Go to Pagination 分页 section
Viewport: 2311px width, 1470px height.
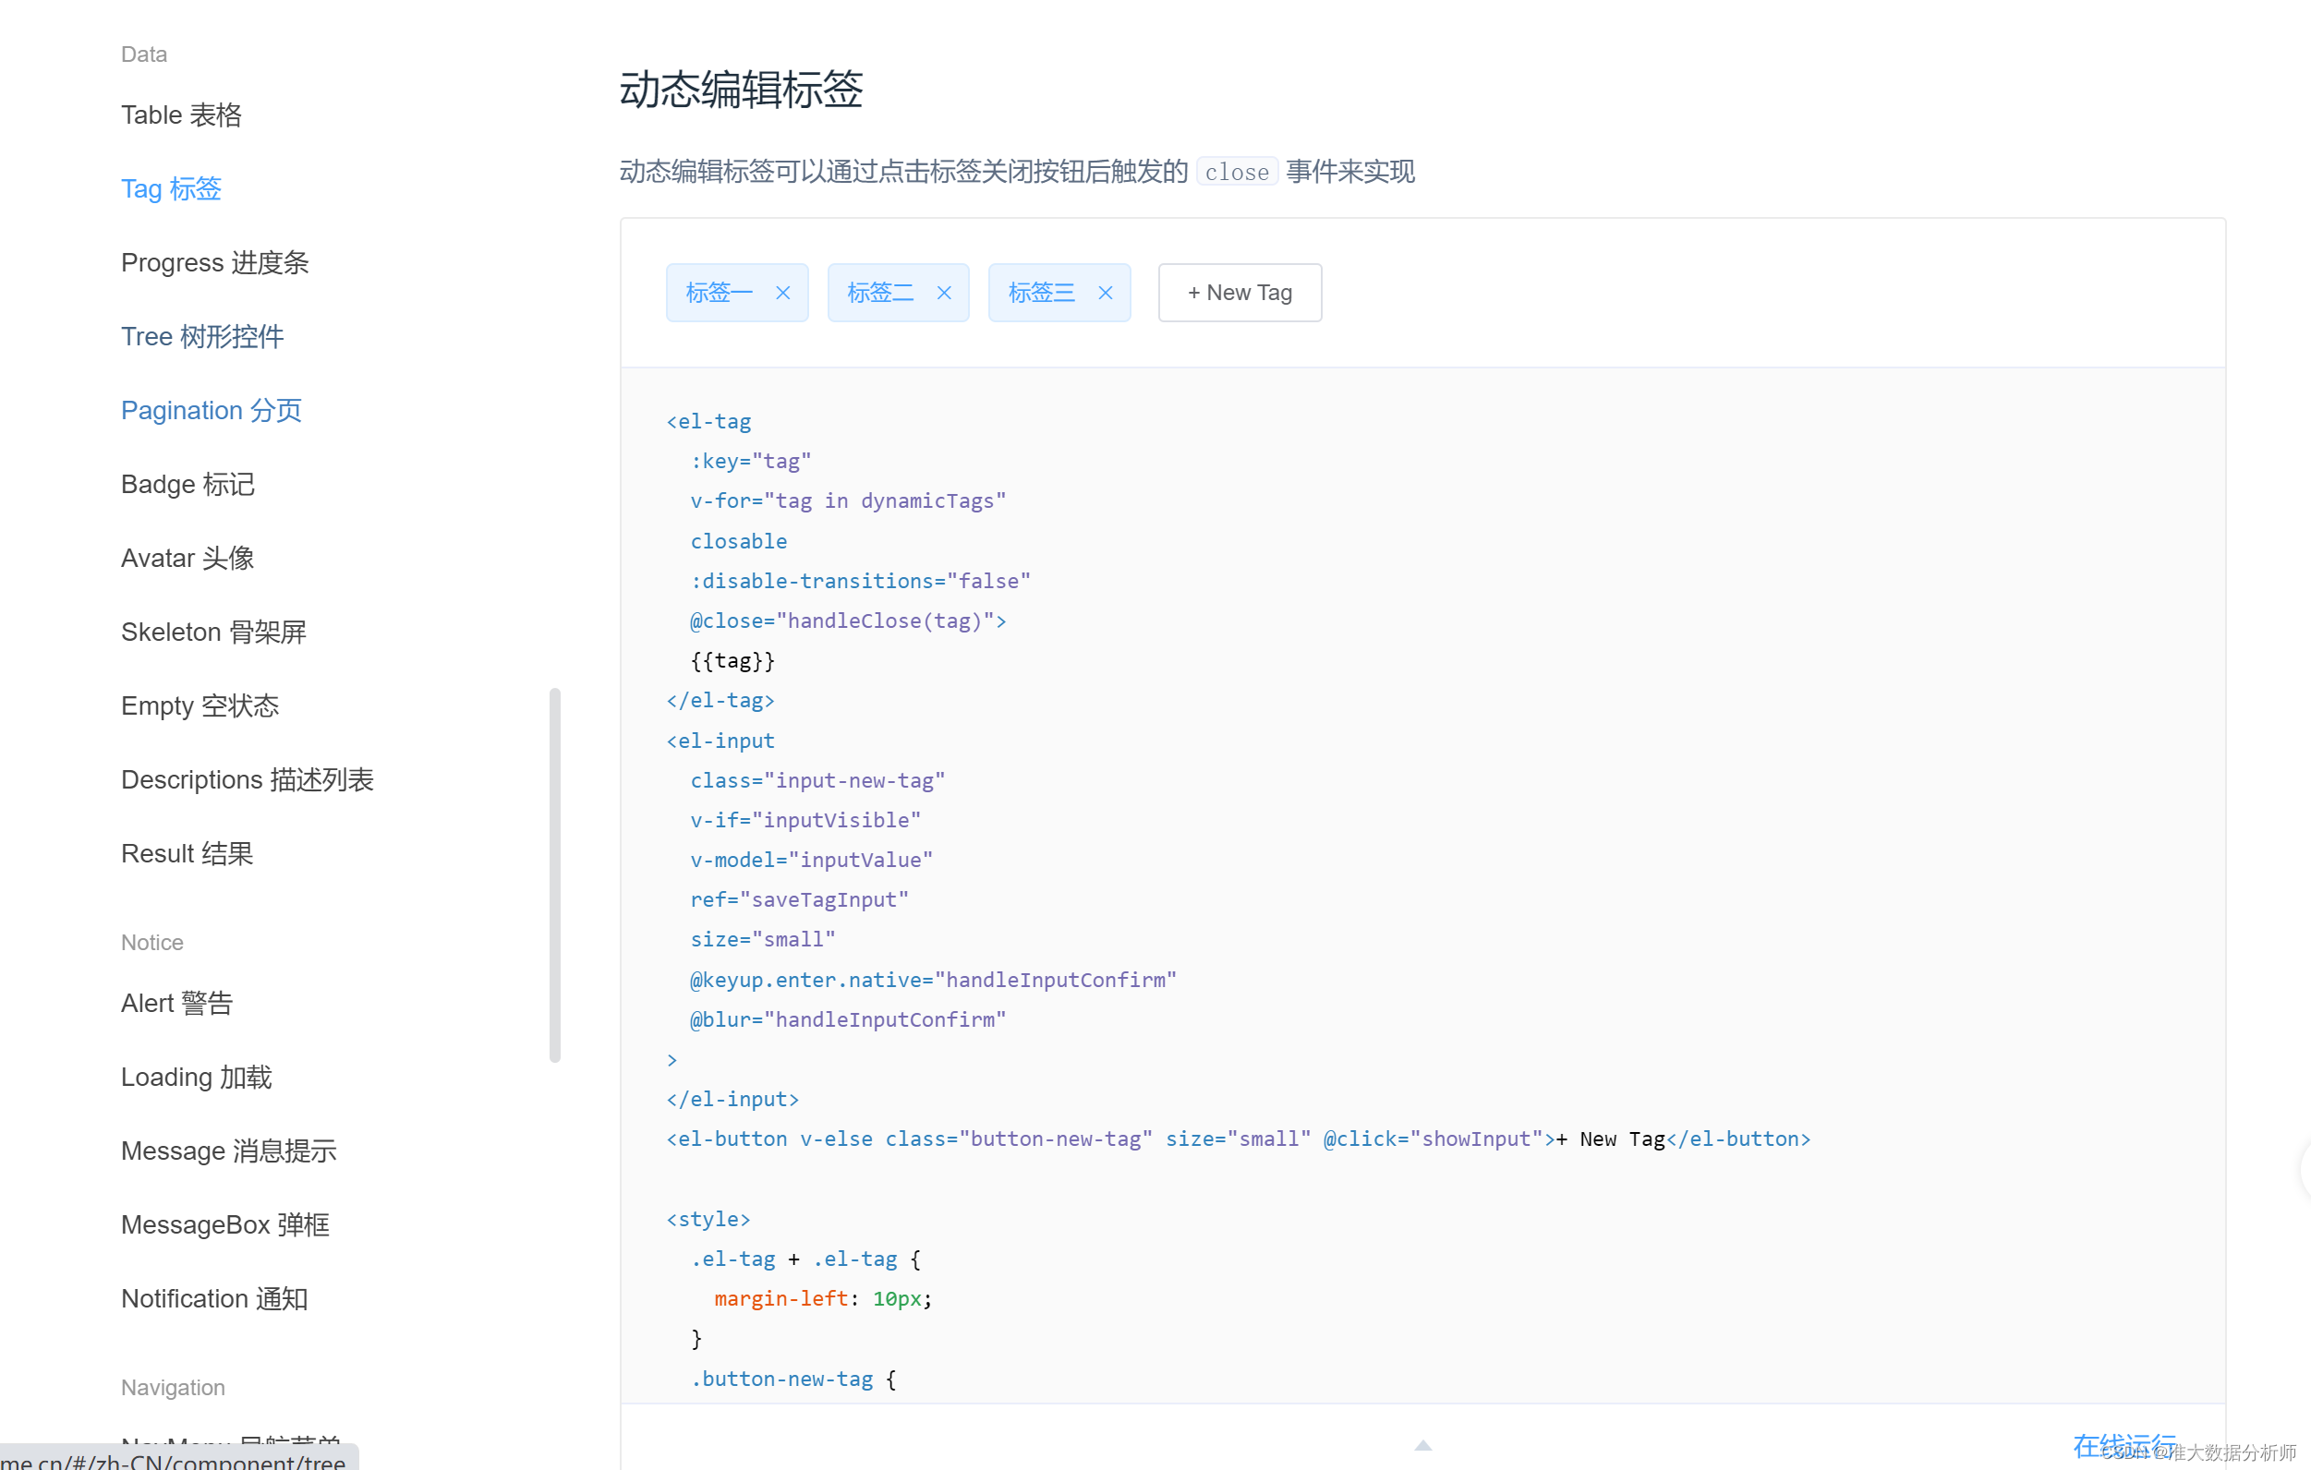point(212,410)
